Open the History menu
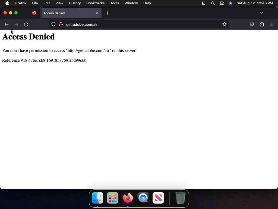Viewport: 278px width, 209px height. (x=75, y=3)
